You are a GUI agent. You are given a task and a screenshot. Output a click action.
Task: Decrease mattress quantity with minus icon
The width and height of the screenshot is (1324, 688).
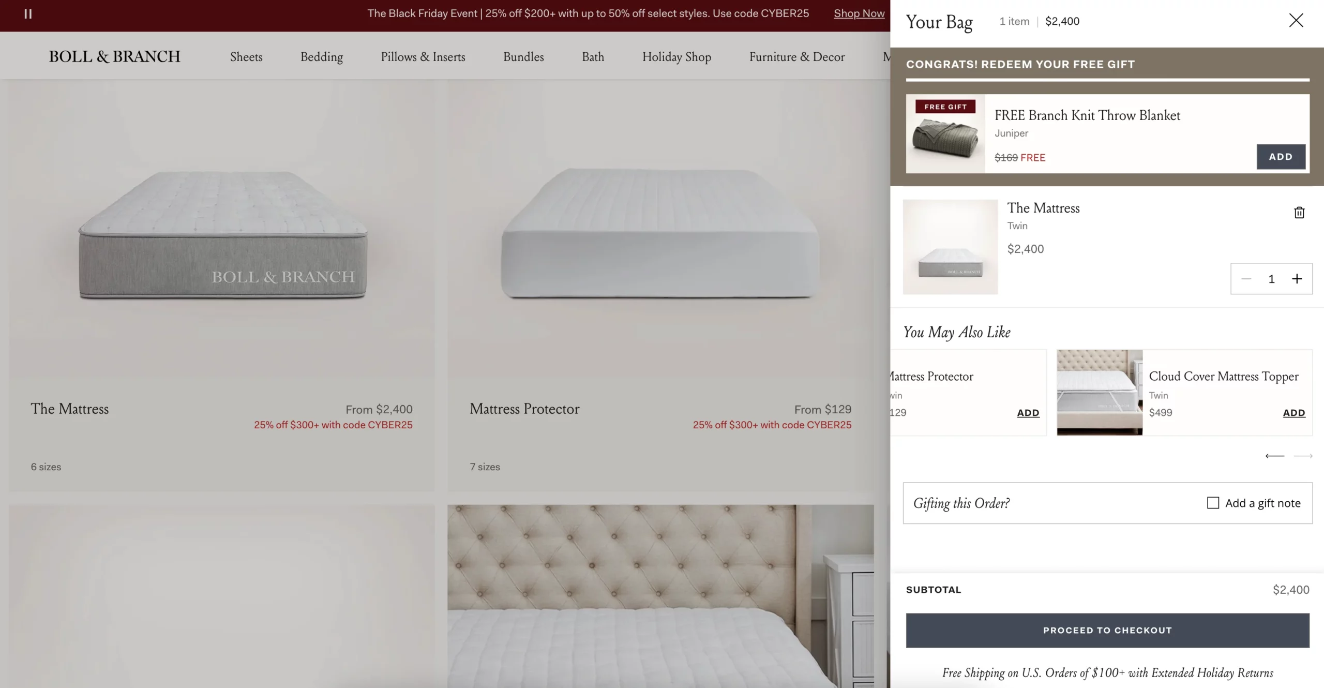(1246, 279)
